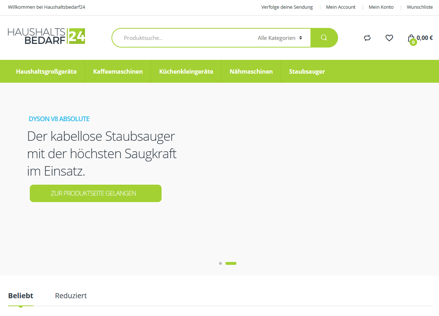This screenshot has height=316, width=439.
Task: Open Küchenkleingeräte category
Action: 186,71
